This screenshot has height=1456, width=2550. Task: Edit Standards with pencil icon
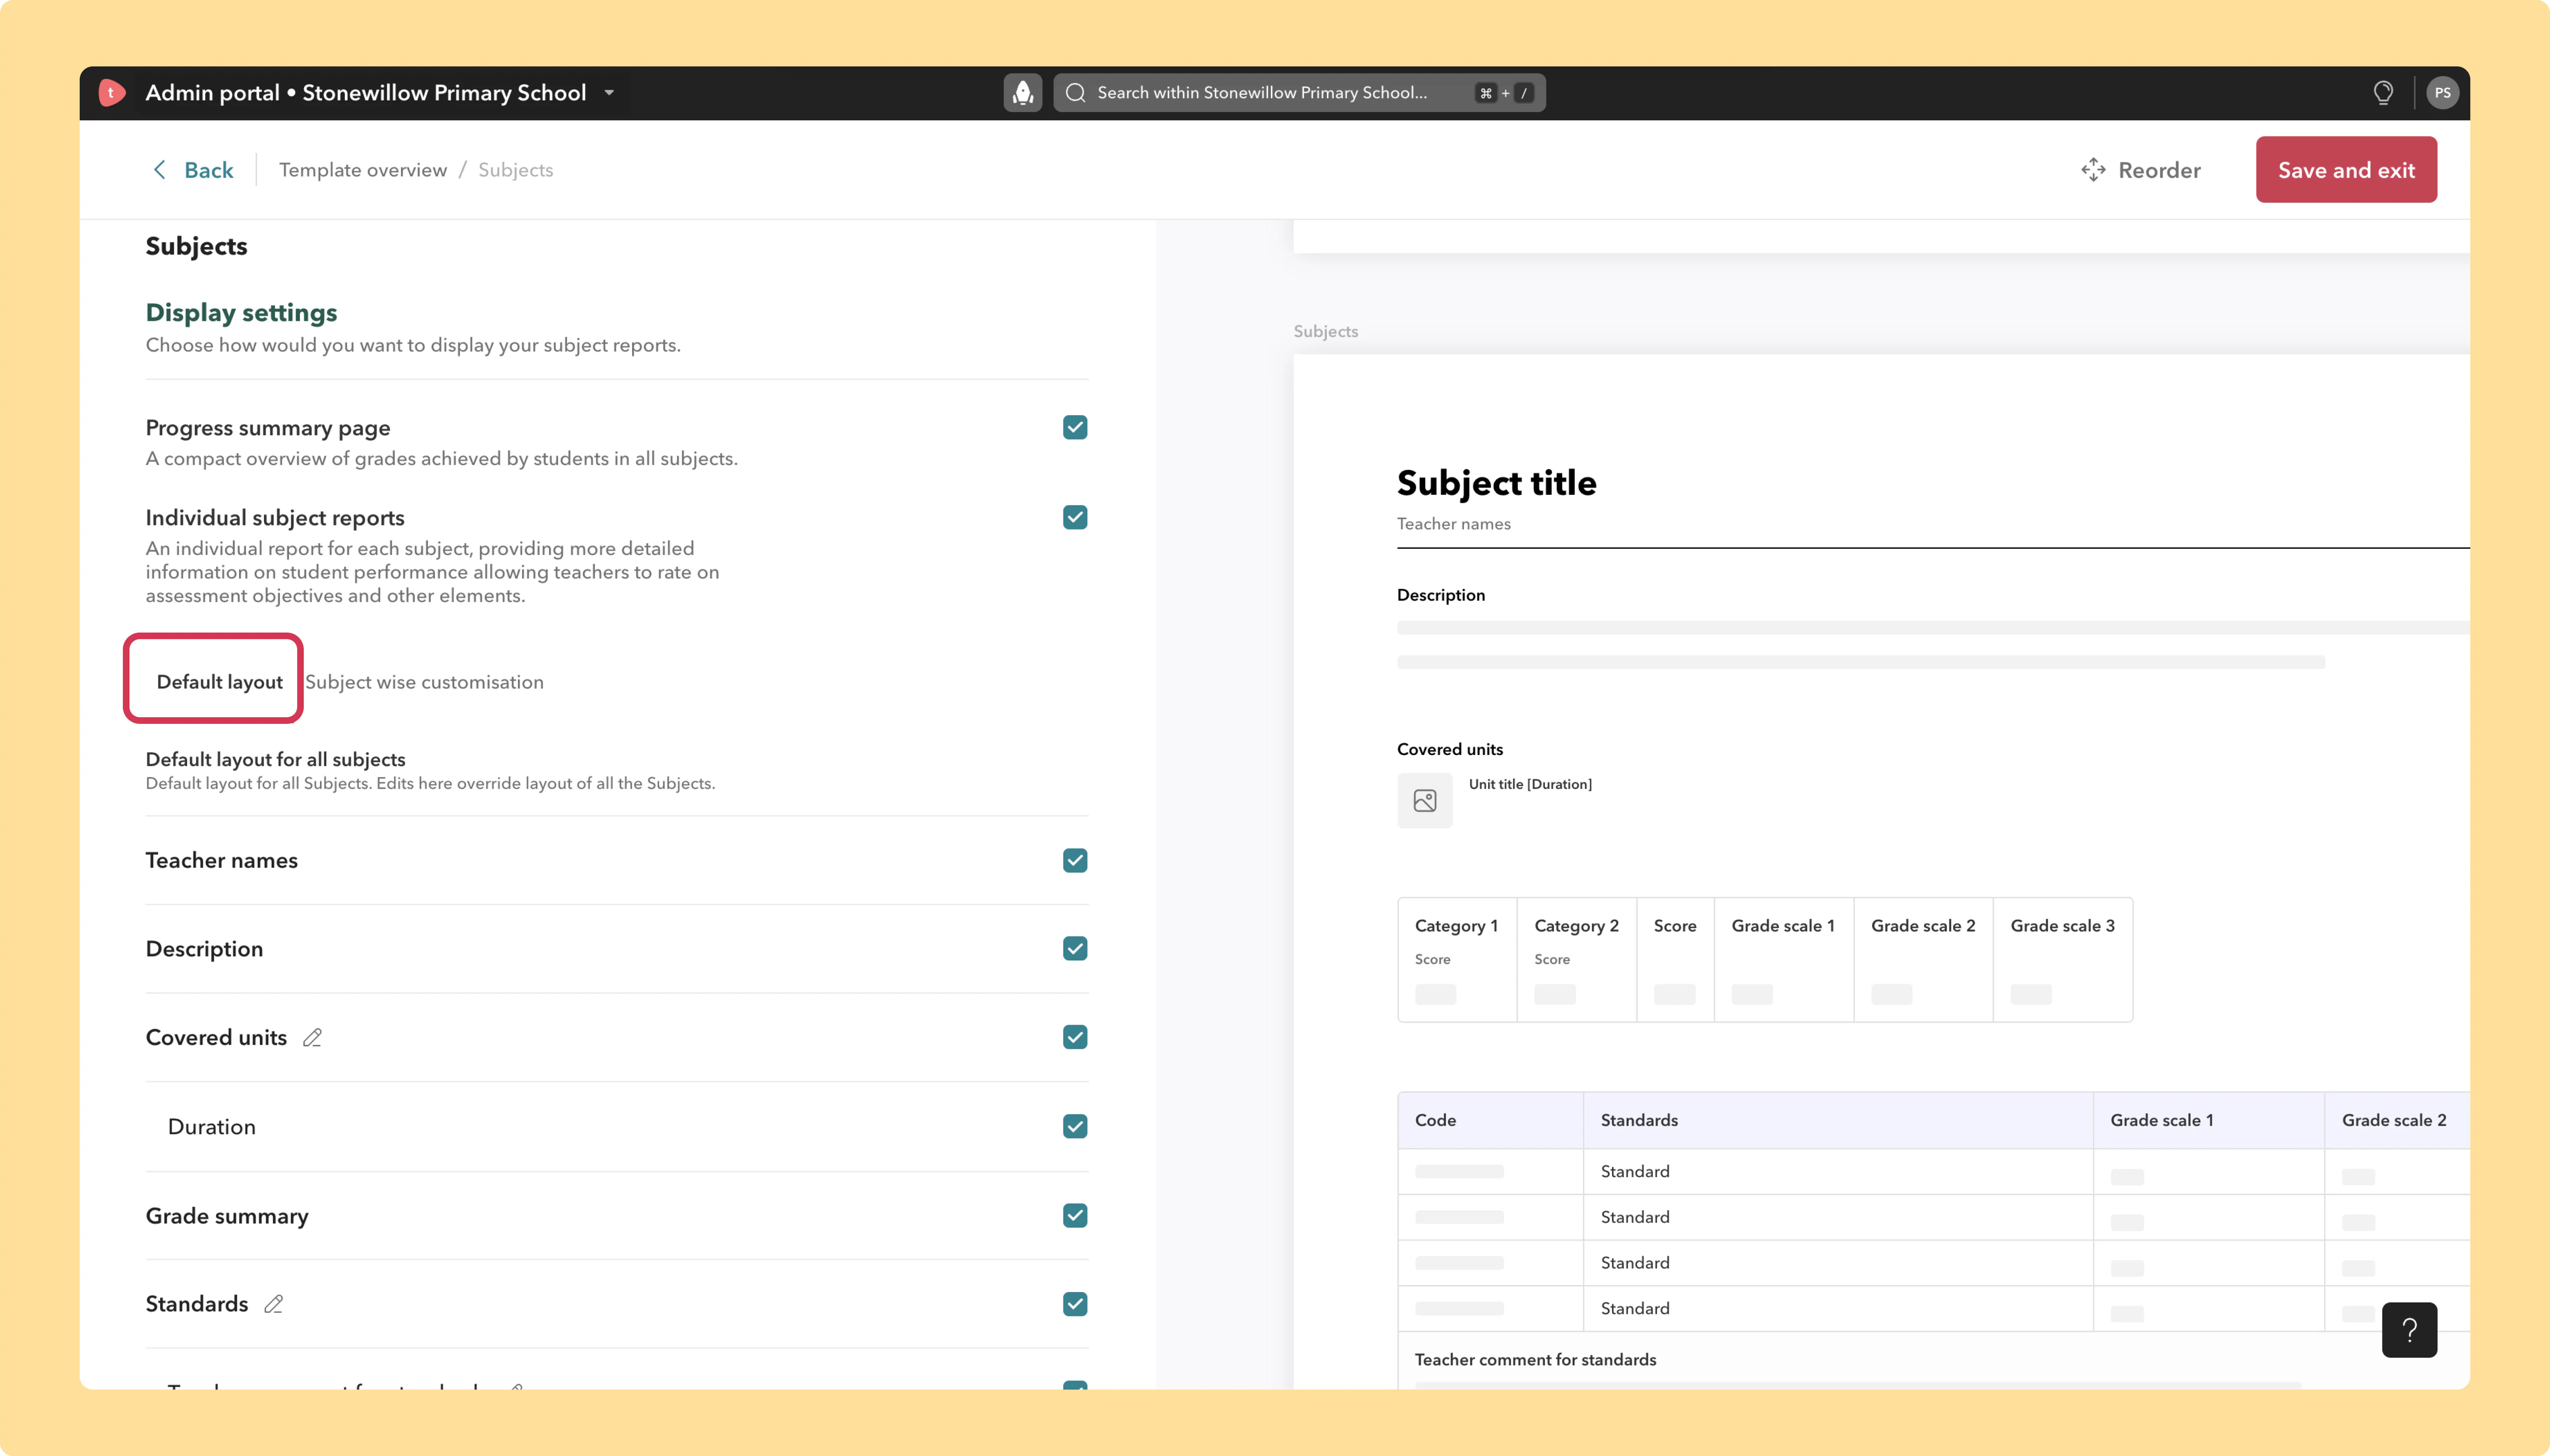[x=273, y=1305]
